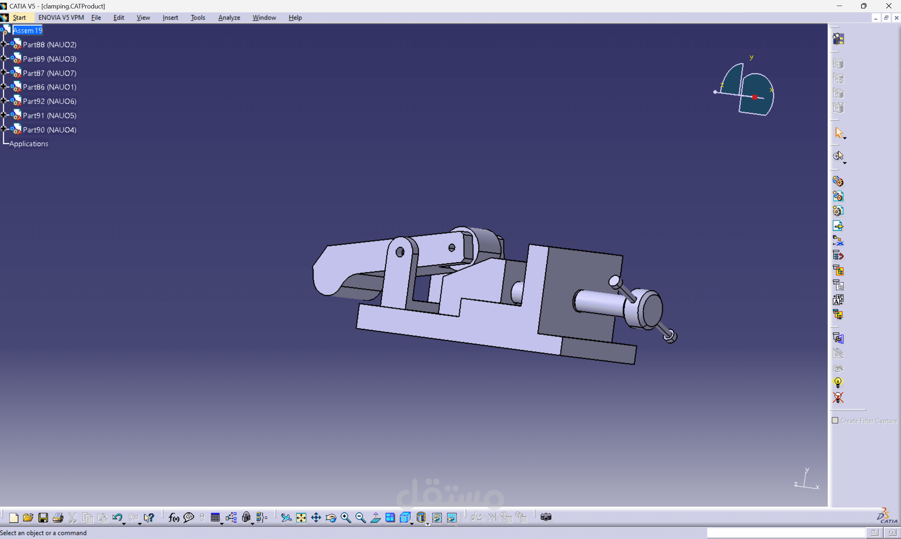Open the Formula f(x) tool
The image size is (901, 539).
pos(174,517)
